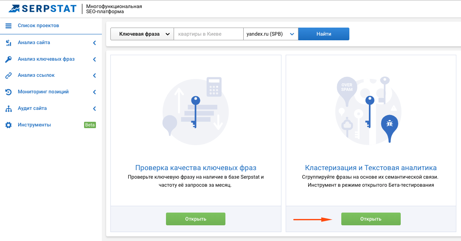Screen dimensions: 461x241
Task: Select Анализ ссылок in sidebar
Action: (36, 75)
